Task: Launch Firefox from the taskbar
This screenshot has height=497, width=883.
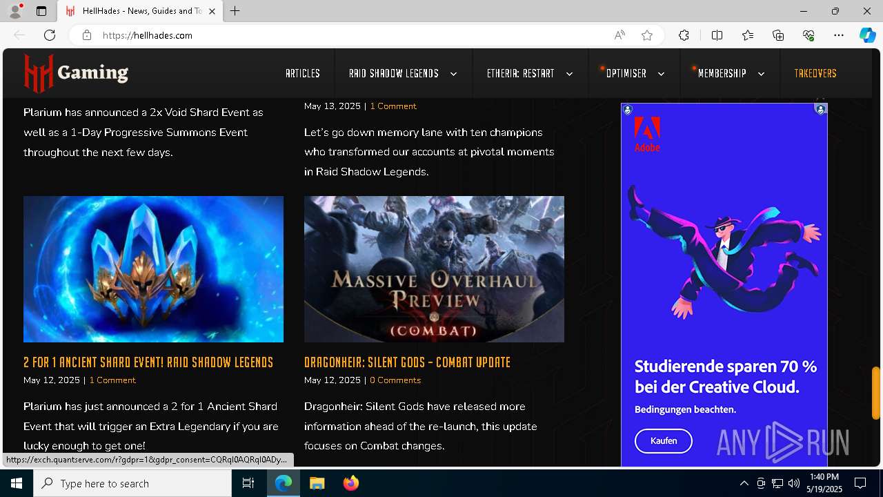Action: click(x=351, y=483)
